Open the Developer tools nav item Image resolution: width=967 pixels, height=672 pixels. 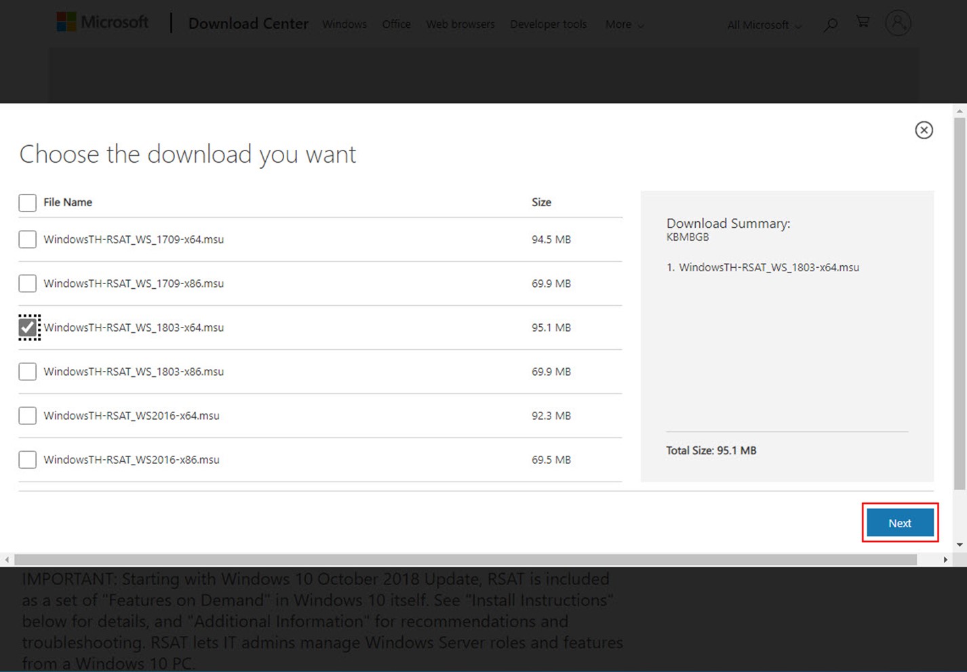tap(549, 24)
